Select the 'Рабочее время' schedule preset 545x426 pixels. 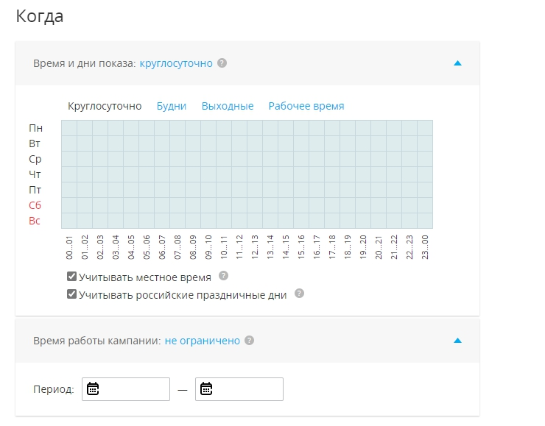click(x=306, y=106)
